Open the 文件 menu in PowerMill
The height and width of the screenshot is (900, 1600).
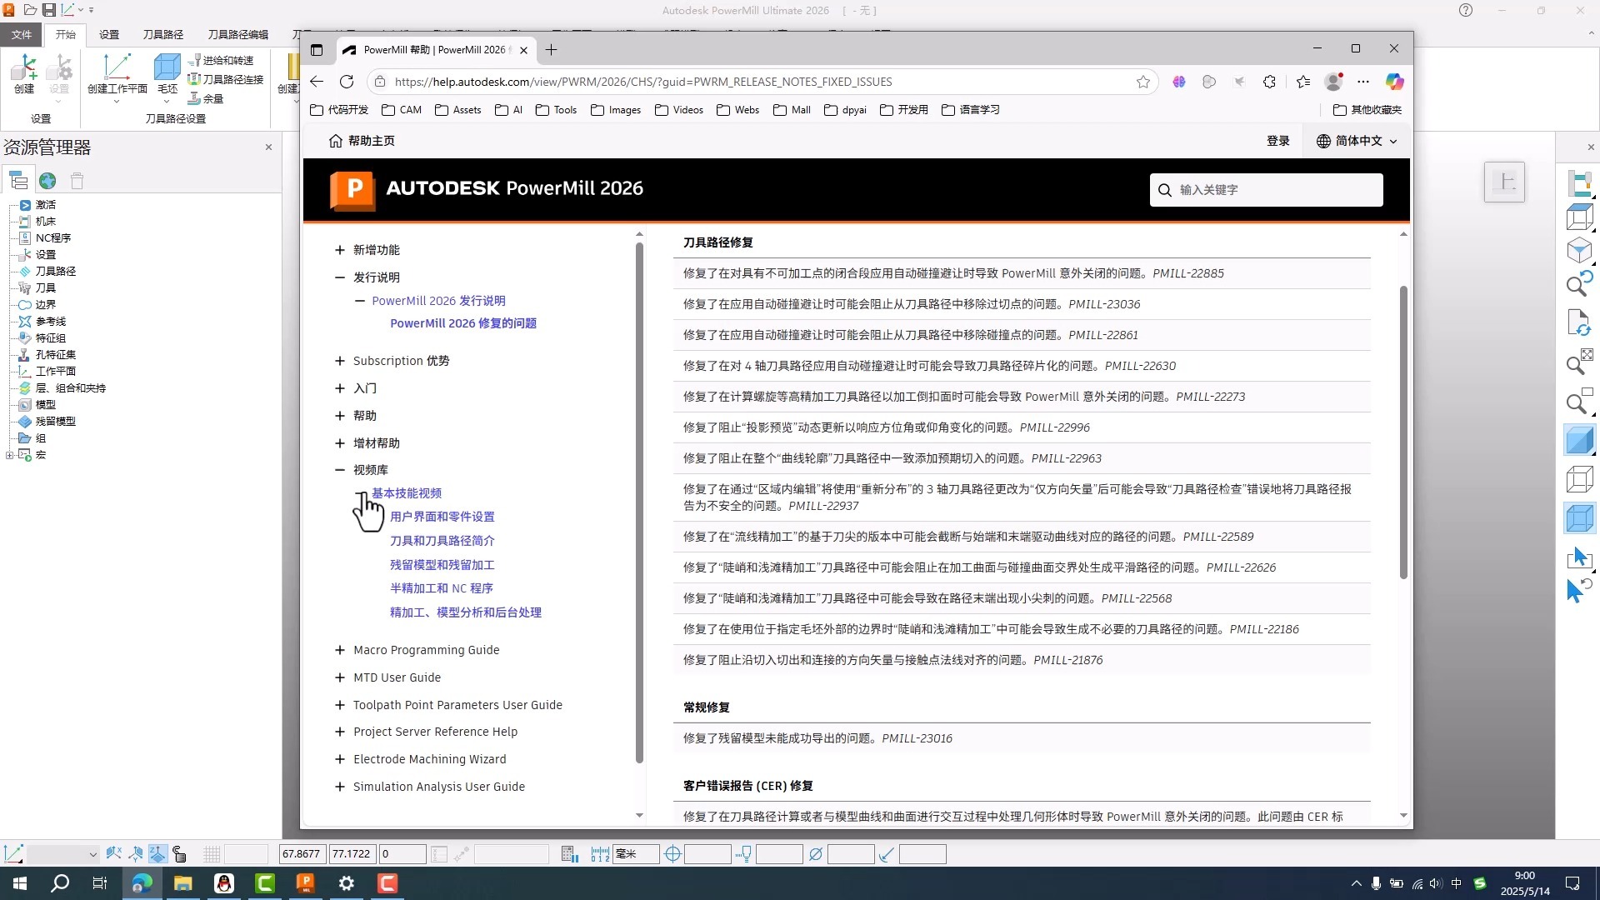(x=22, y=34)
